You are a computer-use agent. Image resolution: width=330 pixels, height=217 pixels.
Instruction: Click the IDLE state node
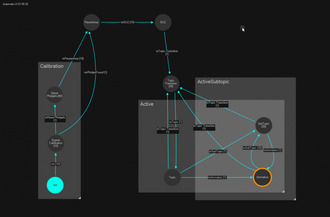[x=163, y=22]
